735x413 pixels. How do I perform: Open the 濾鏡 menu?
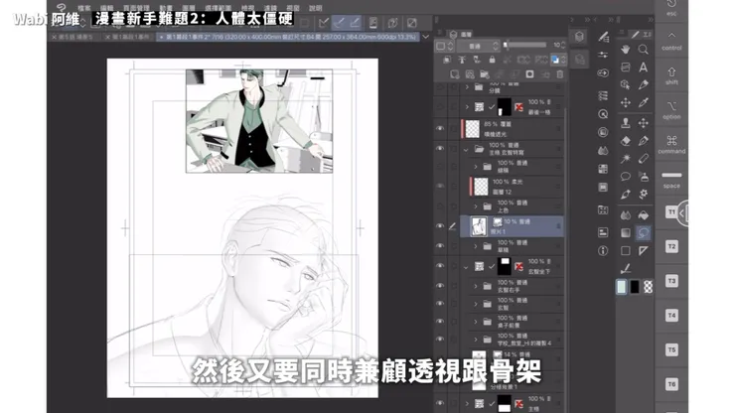270,8
